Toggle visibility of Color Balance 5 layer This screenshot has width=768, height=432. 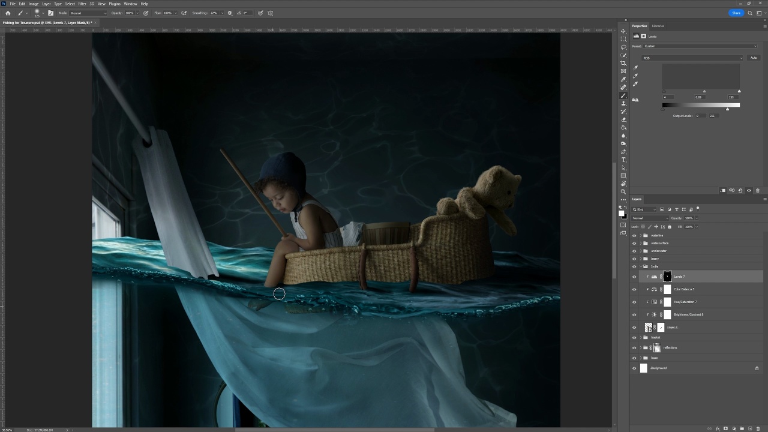pos(634,289)
